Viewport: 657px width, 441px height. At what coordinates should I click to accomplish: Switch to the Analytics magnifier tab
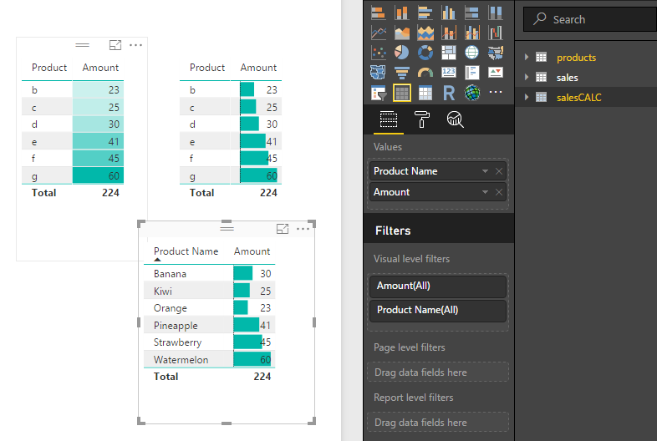[x=455, y=119]
